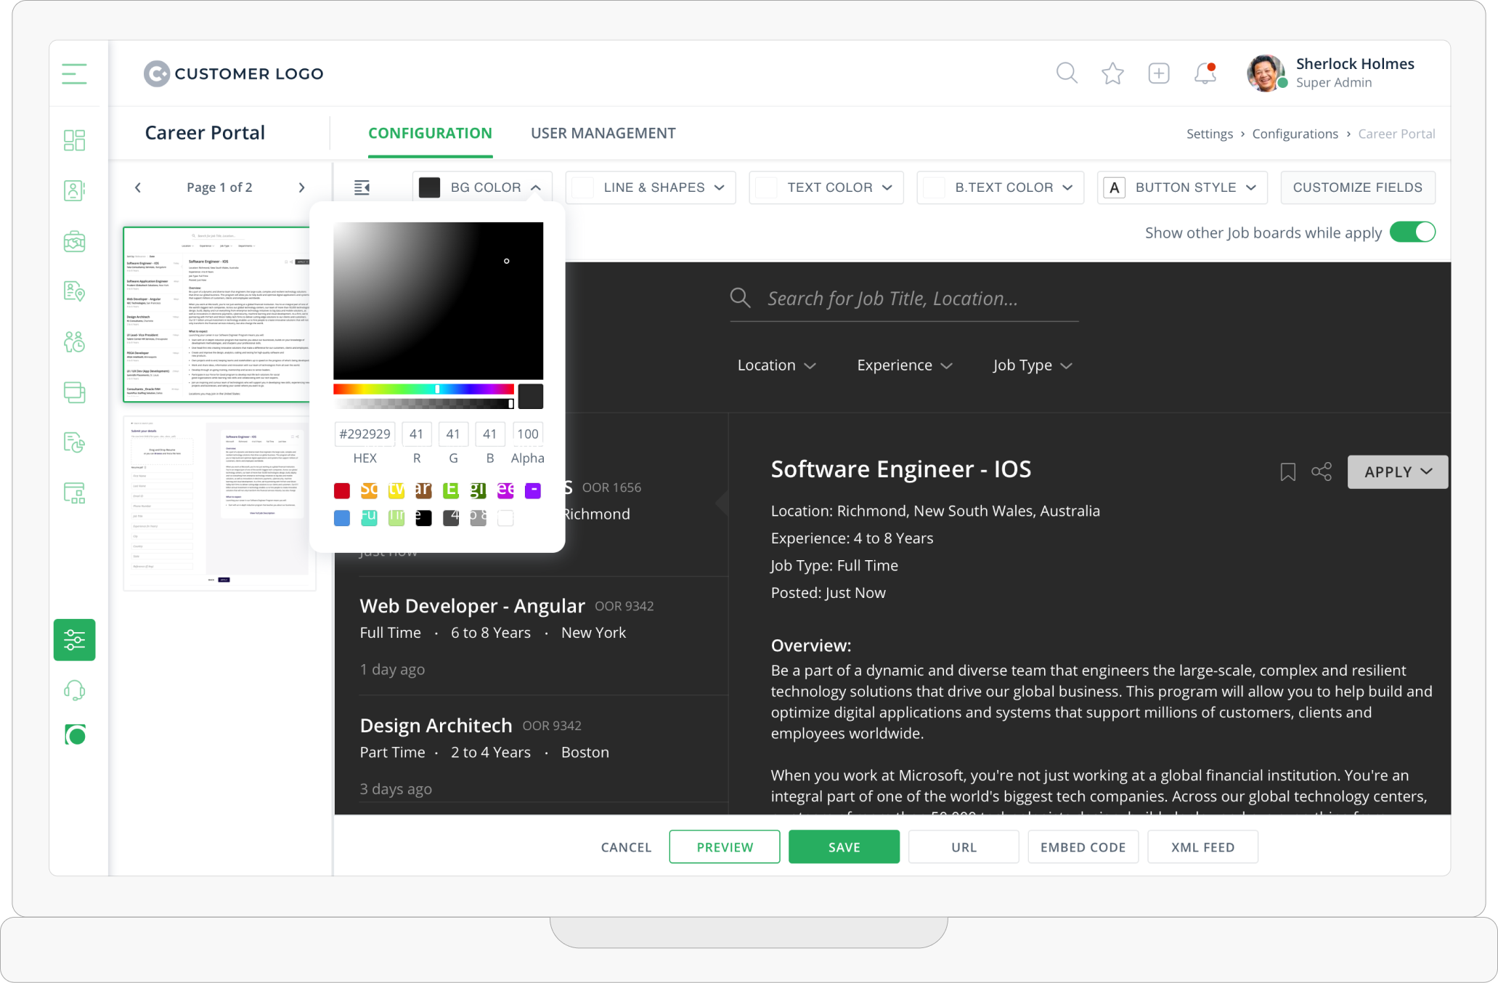This screenshot has height=983, width=1498.
Task: Disable Show other Job boards toggle
Action: pos(1412,232)
